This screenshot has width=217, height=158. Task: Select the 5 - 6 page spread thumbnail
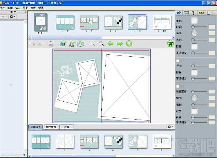point(113,22)
